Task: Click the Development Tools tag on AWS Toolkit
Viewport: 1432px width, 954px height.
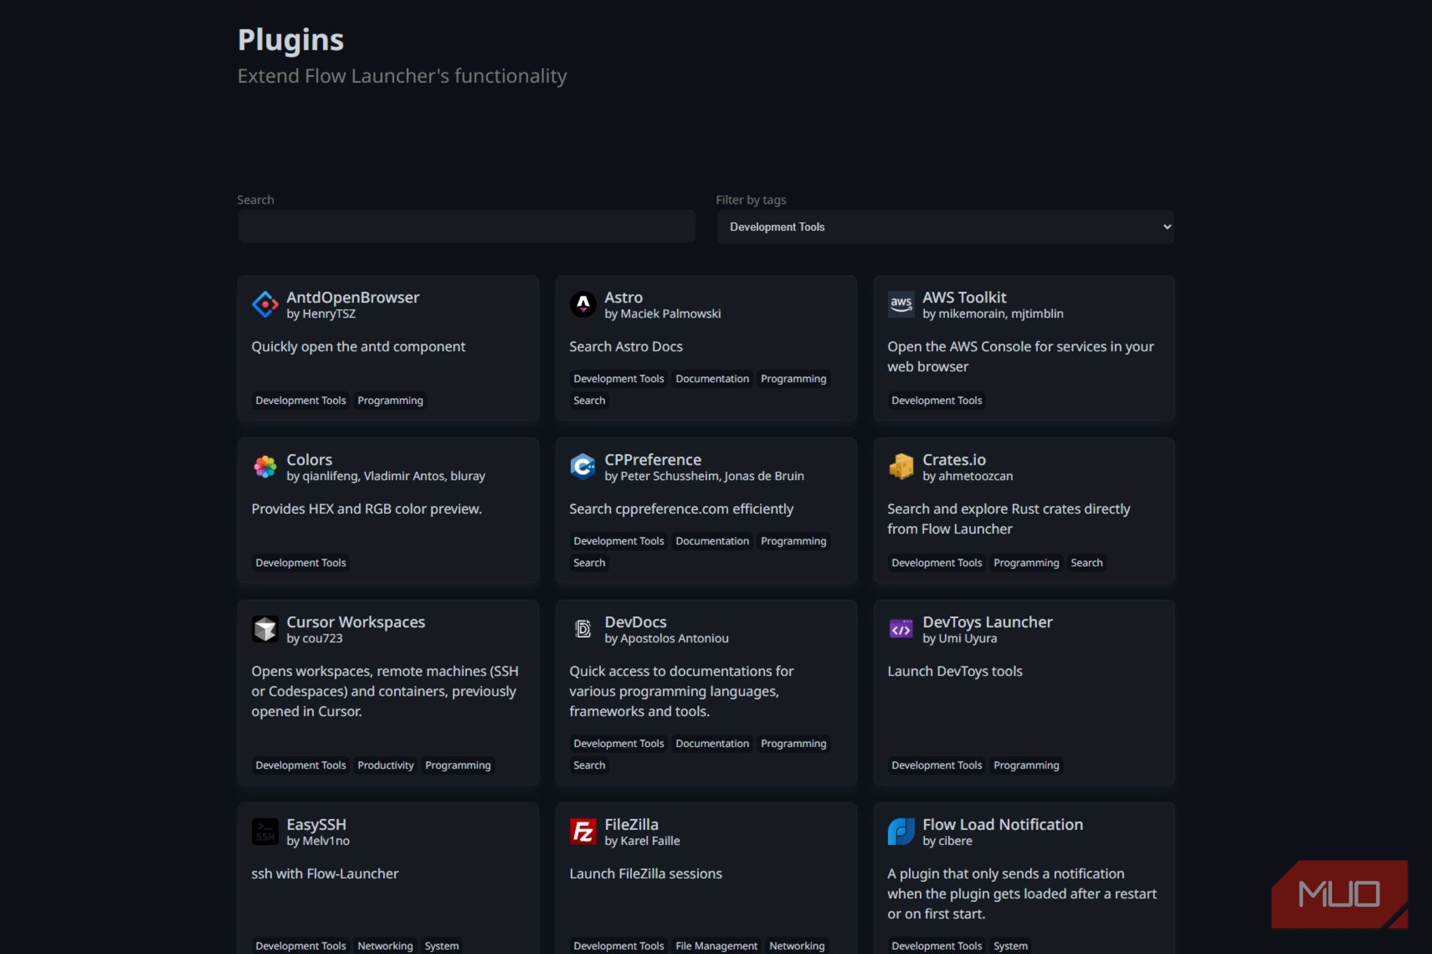Action: [x=936, y=401]
